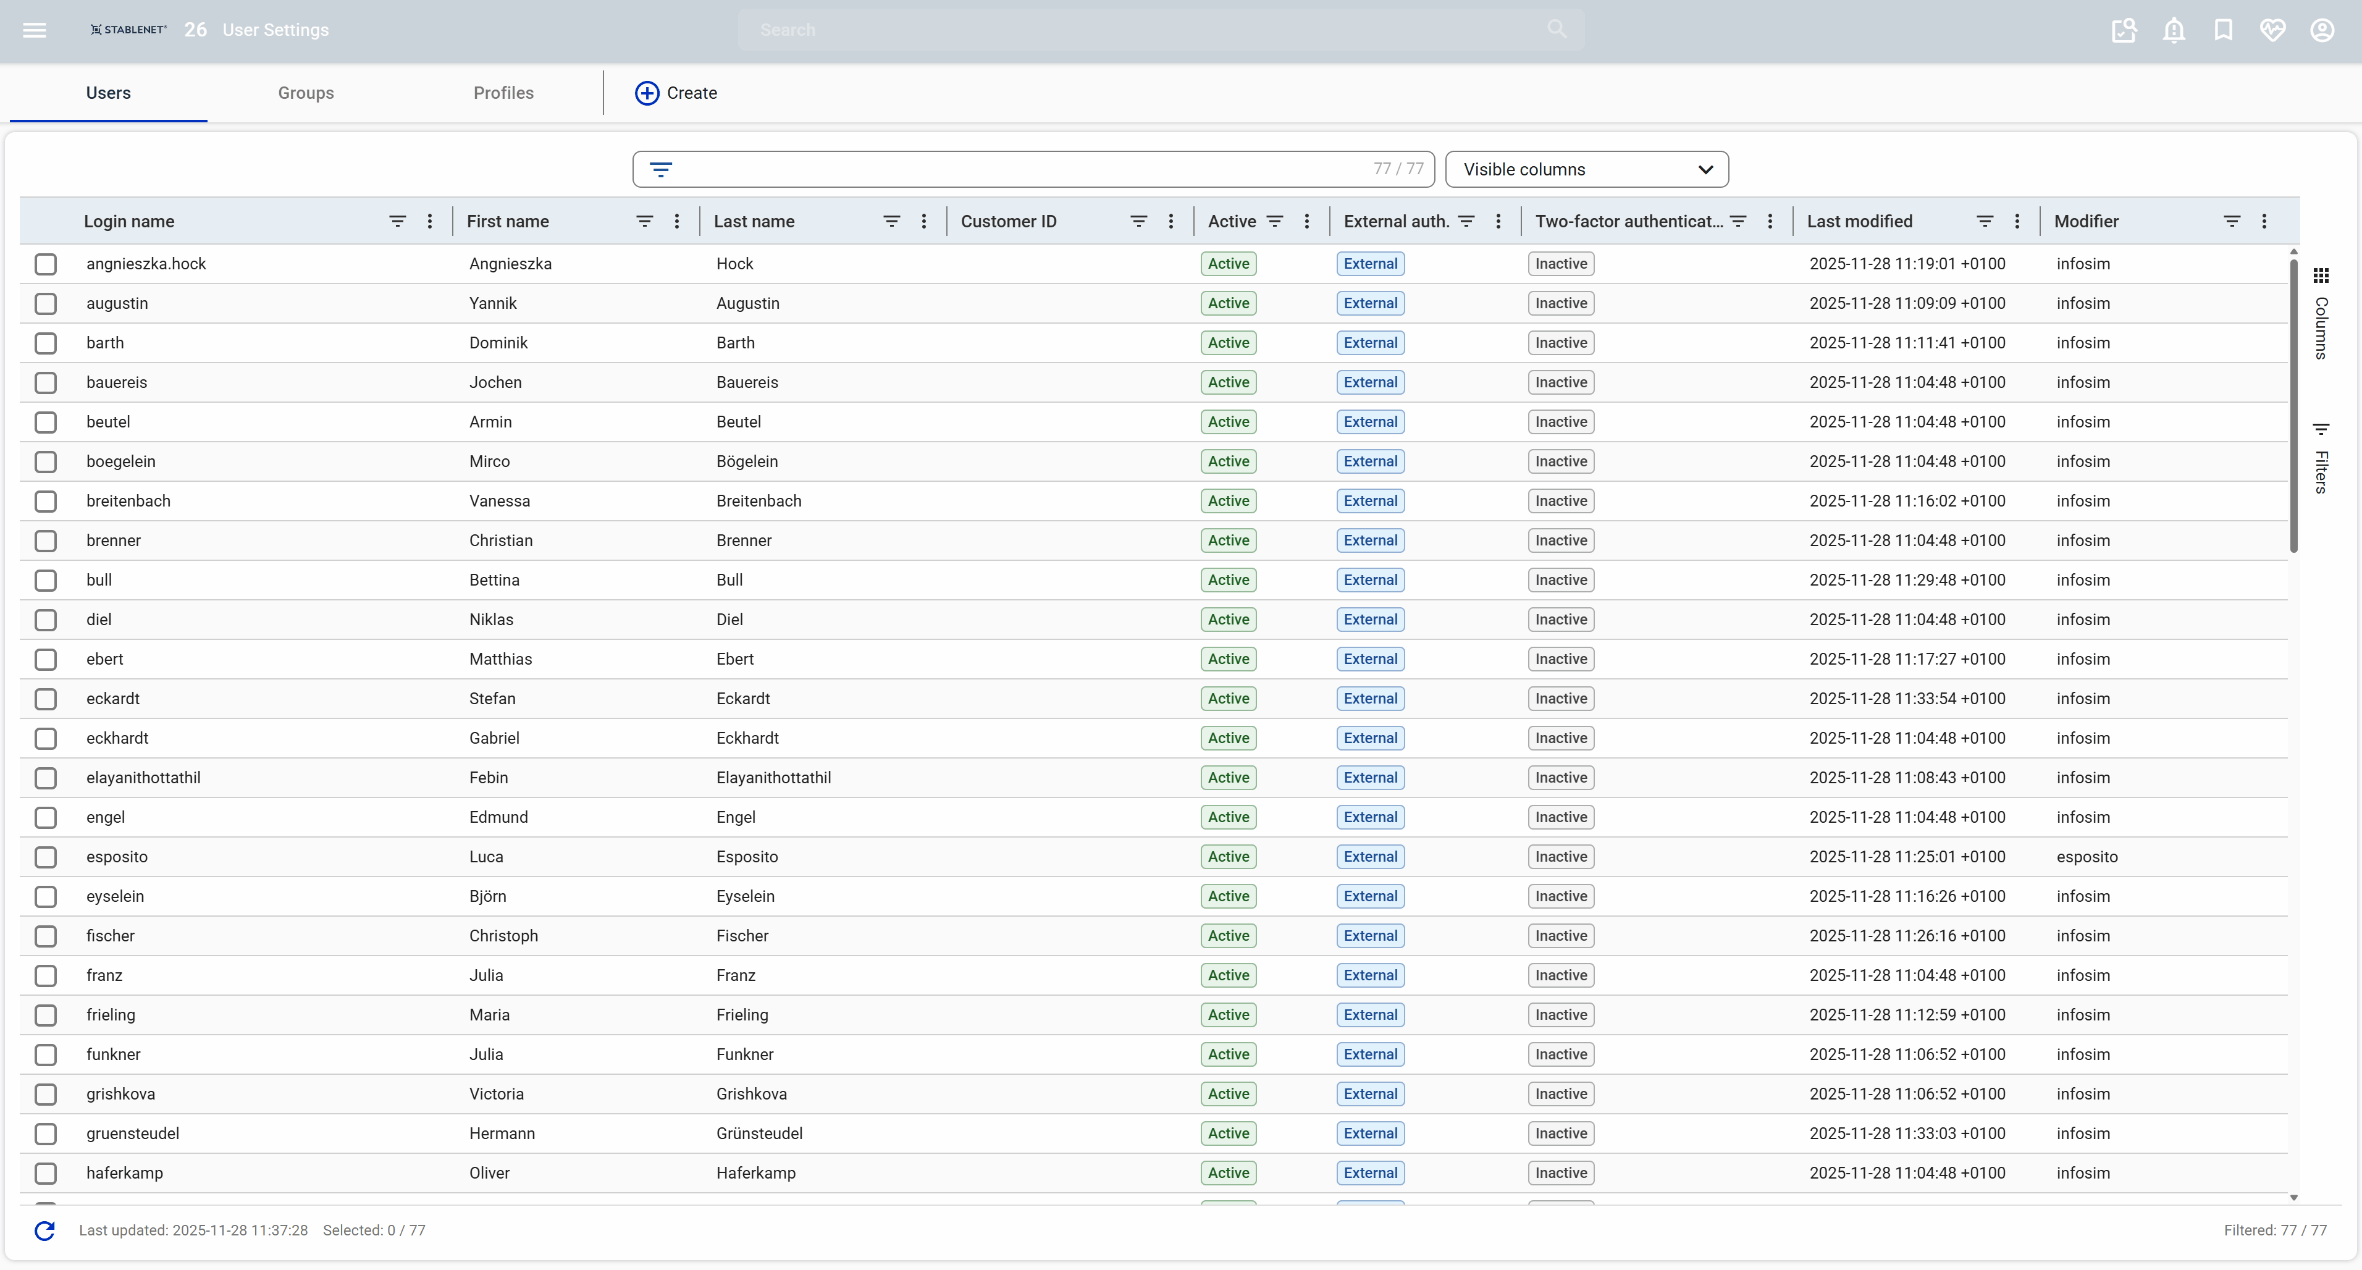
Task: Sort by Last modified column header
Action: (1860, 221)
